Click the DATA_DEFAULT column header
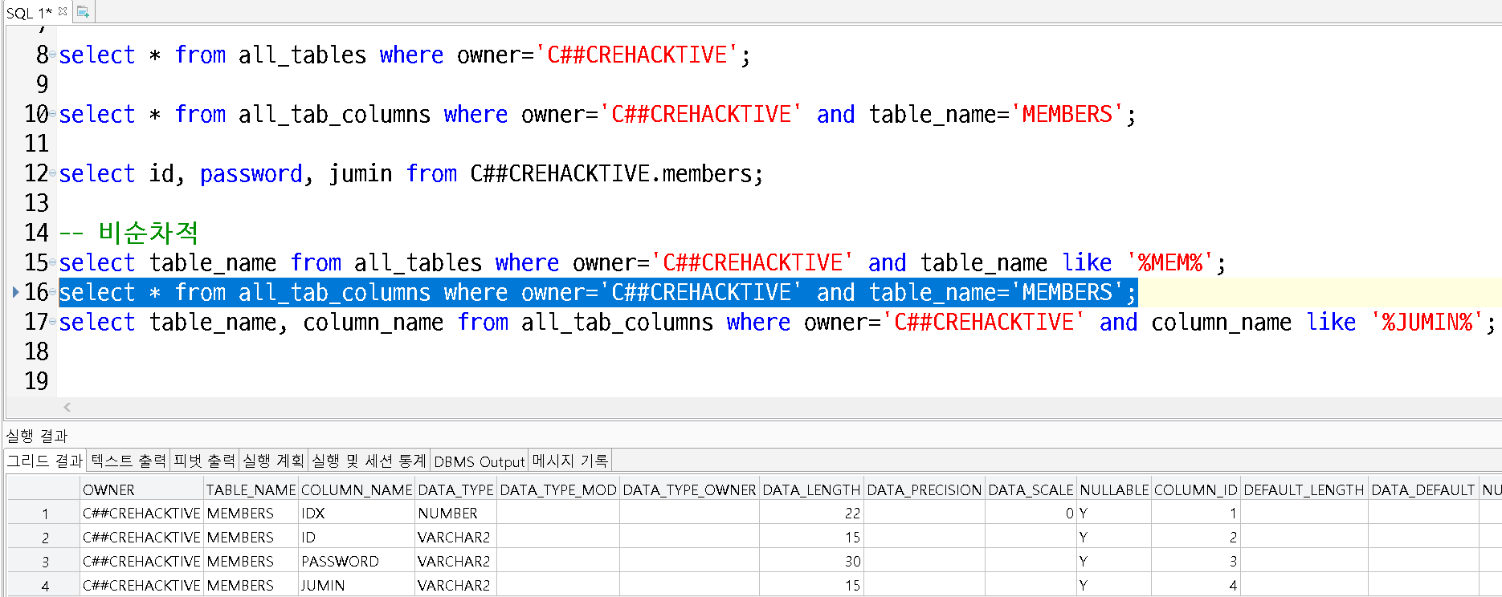 click(x=1423, y=489)
